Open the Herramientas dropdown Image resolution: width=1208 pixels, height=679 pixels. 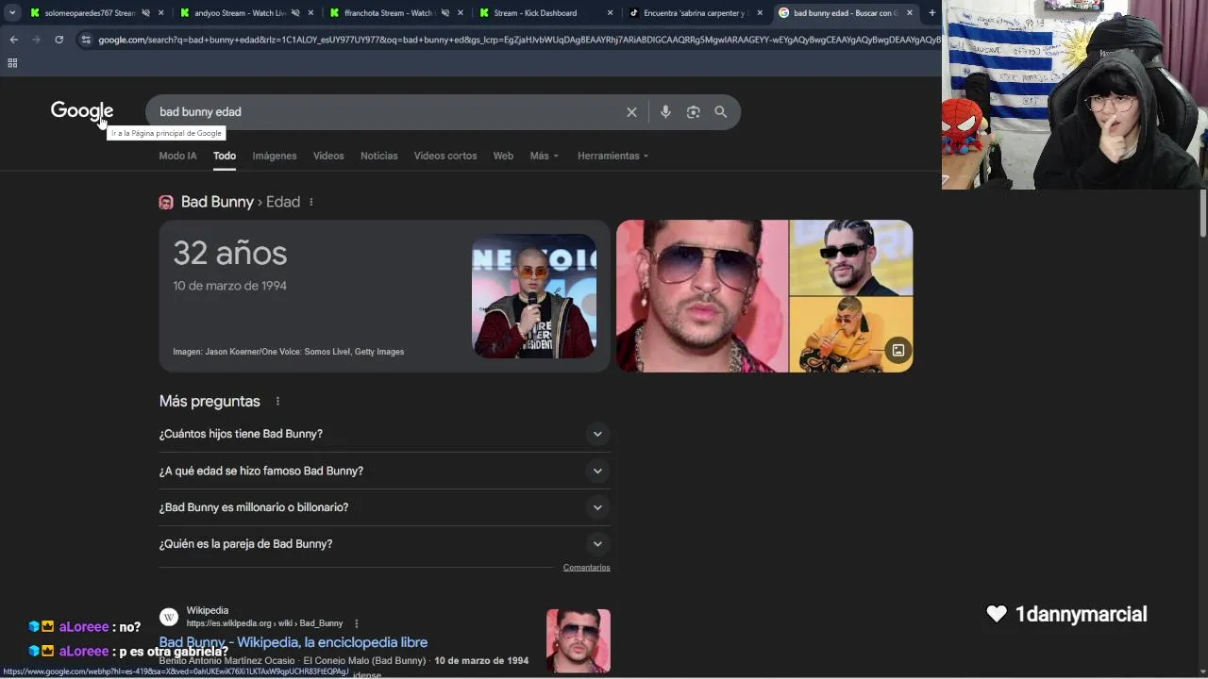coord(613,156)
